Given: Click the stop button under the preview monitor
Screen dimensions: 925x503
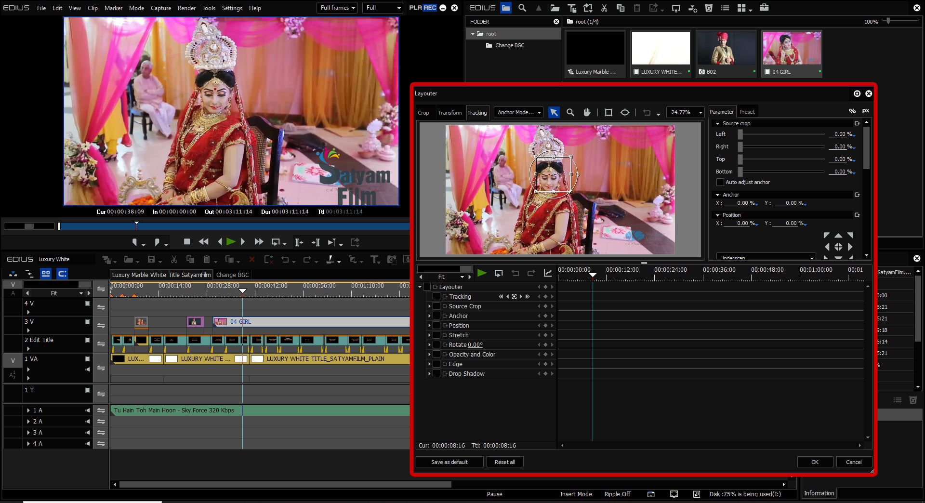Looking at the screenshot, I should click(187, 242).
